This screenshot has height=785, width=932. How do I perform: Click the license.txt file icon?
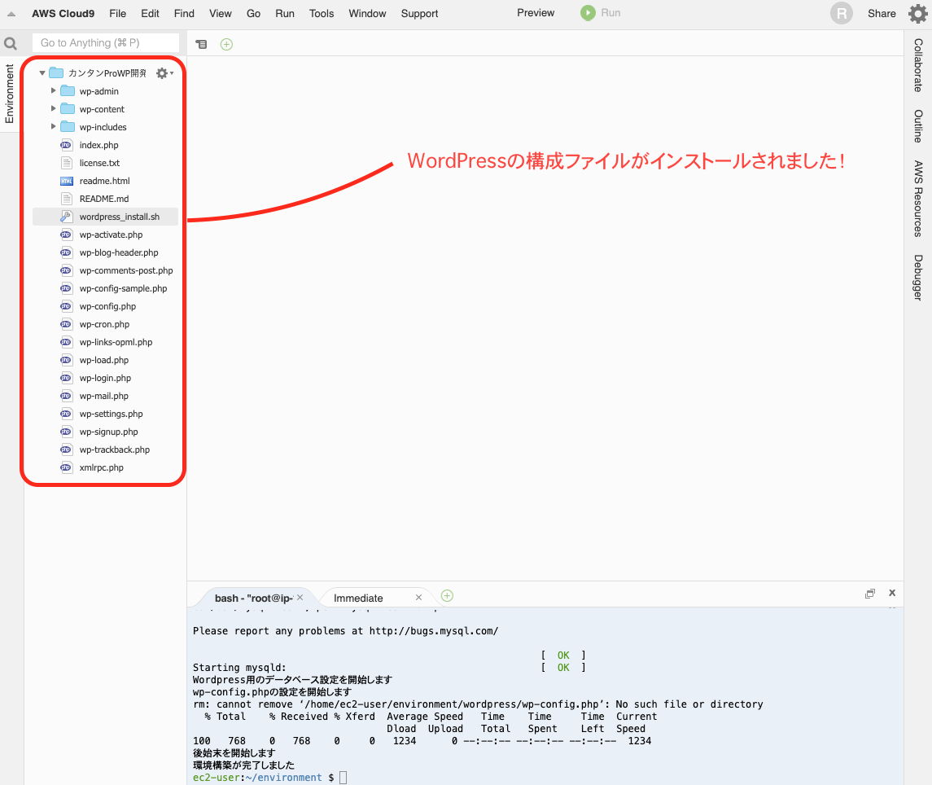pyautogui.click(x=67, y=163)
